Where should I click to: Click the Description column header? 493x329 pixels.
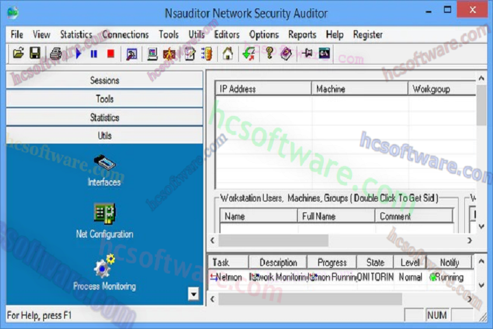click(x=277, y=262)
